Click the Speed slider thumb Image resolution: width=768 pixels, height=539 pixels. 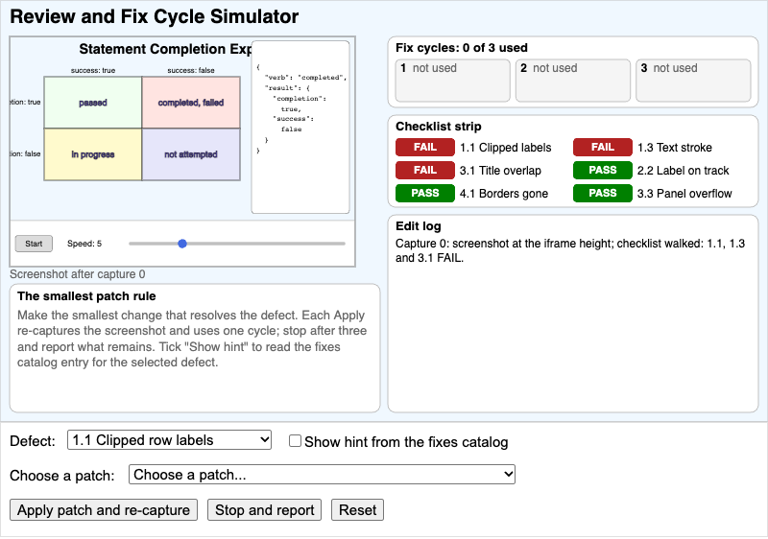click(x=182, y=244)
